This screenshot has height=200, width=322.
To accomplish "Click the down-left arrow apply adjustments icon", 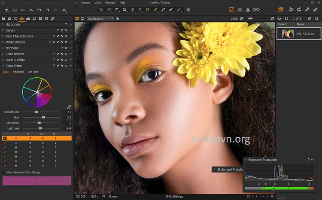I will coord(316,9).
